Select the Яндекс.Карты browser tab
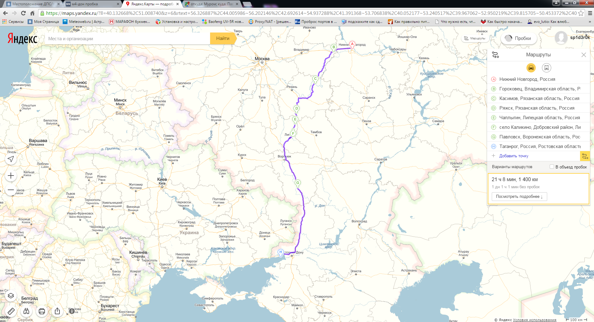The height and width of the screenshot is (322, 594). 151,4
